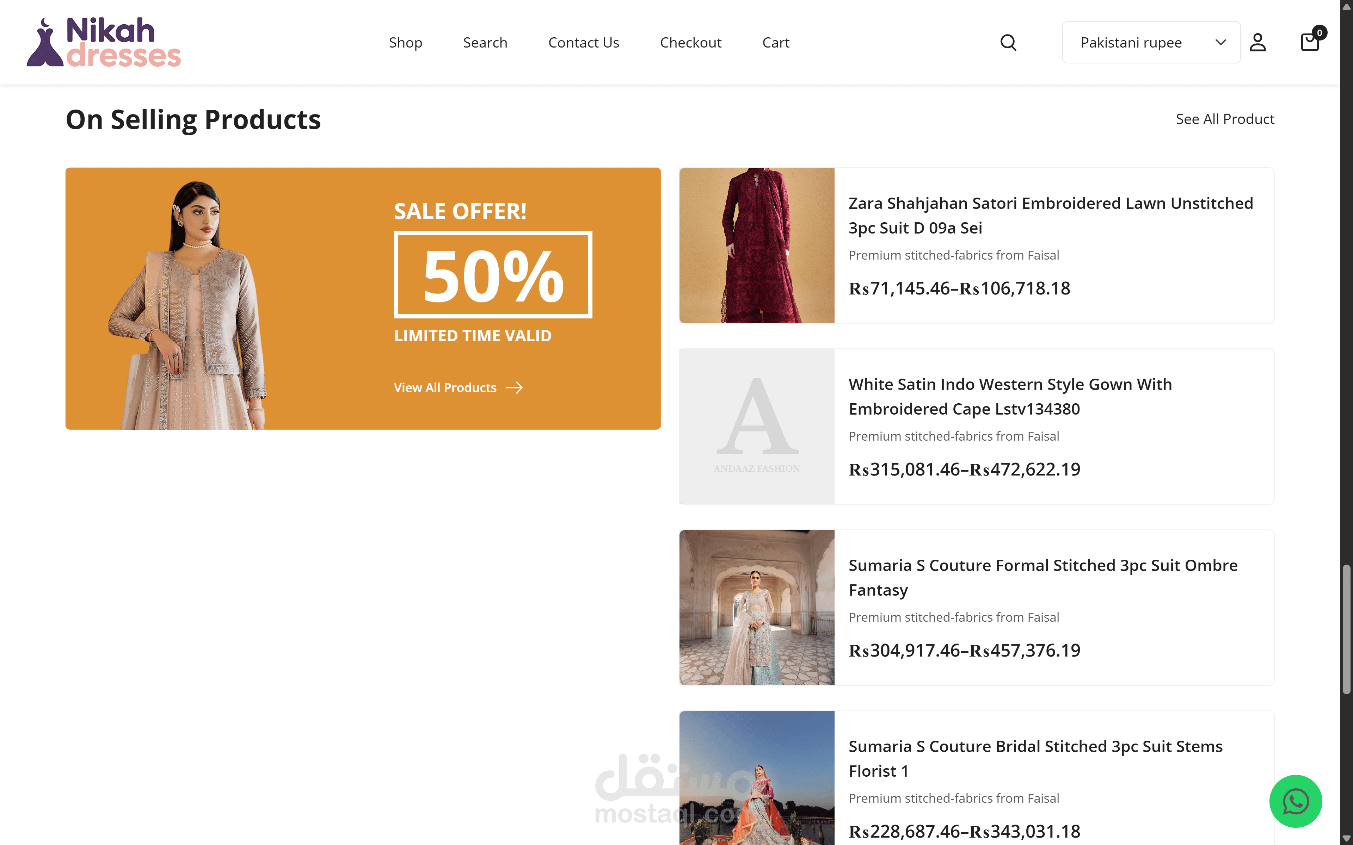Navigate to the Checkout page
Screen dimensions: 1353x845
coord(690,43)
